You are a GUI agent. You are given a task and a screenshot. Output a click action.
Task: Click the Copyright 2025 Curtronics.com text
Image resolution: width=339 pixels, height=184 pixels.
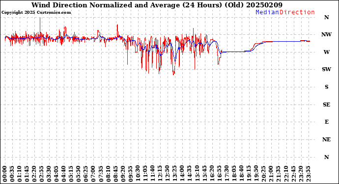[x=36, y=13]
